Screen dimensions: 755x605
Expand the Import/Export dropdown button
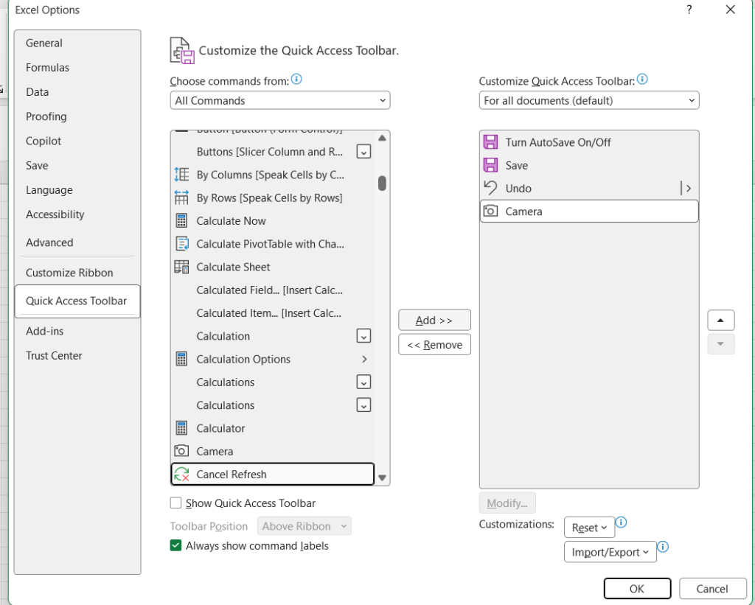click(x=610, y=552)
